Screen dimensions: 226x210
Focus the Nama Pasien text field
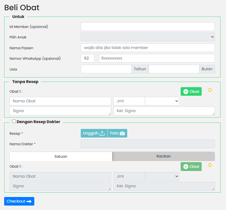coord(148,48)
